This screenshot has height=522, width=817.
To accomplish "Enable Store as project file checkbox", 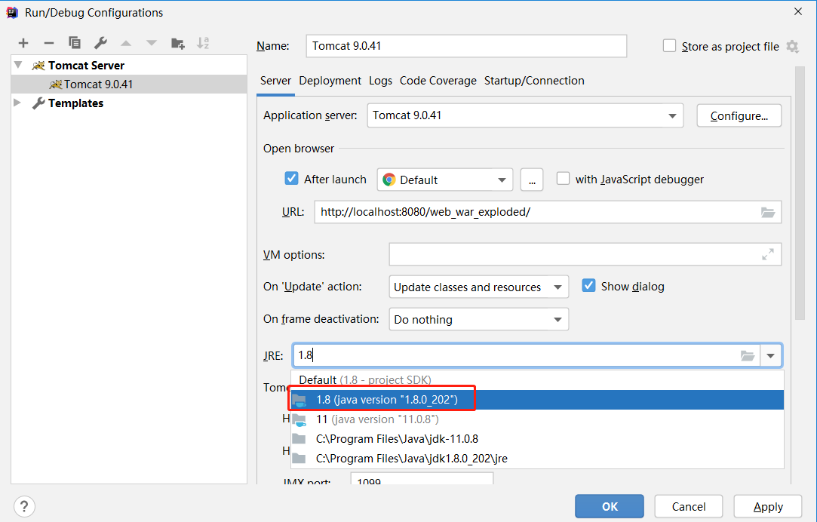I will [x=670, y=46].
